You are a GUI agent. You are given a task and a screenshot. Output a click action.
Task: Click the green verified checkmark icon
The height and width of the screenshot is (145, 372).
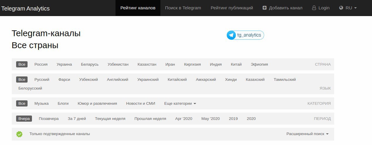click(19, 134)
